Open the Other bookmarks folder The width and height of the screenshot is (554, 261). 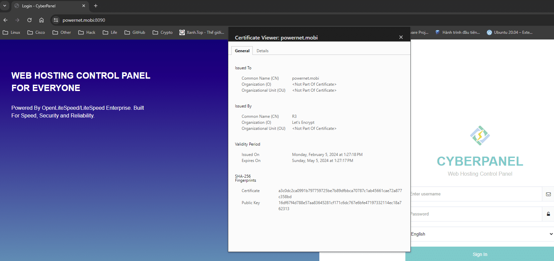[62, 32]
